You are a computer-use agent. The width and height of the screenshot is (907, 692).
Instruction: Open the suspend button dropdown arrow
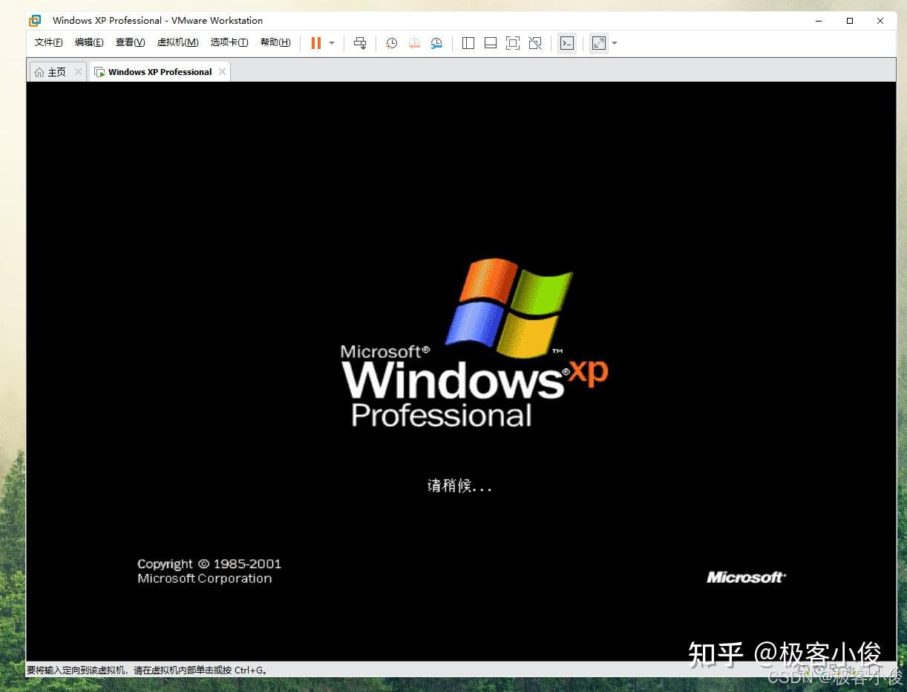click(x=331, y=43)
